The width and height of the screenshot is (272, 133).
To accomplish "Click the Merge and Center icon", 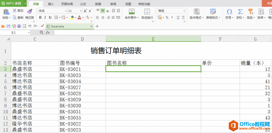I will tap(132, 12).
